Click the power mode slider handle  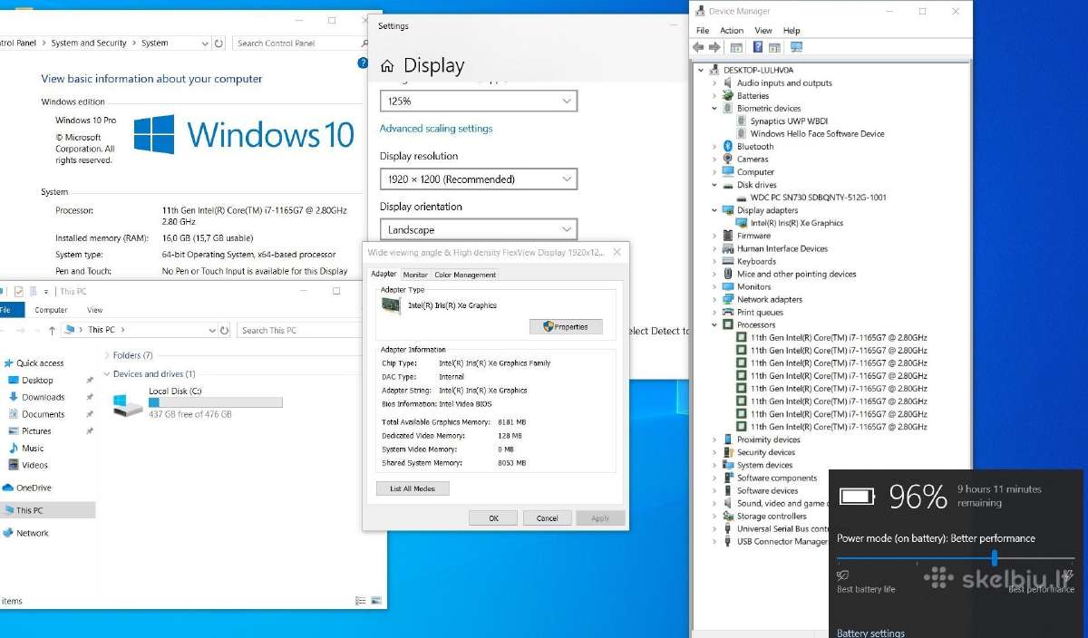995,558
